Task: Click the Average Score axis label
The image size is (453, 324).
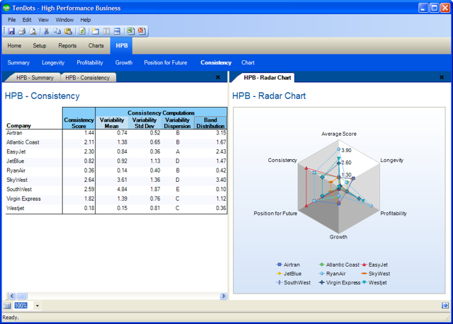Action: (x=339, y=134)
